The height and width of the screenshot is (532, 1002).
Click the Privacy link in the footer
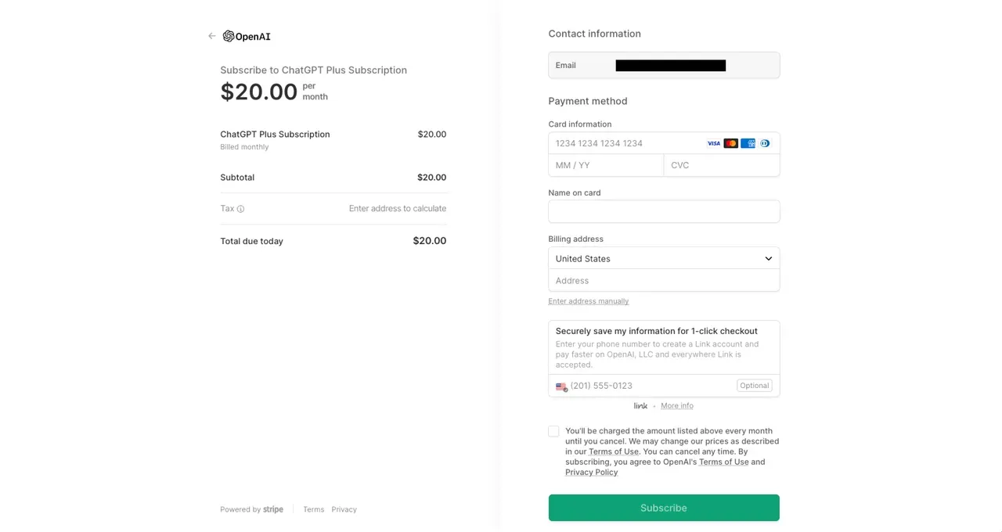pos(344,509)
